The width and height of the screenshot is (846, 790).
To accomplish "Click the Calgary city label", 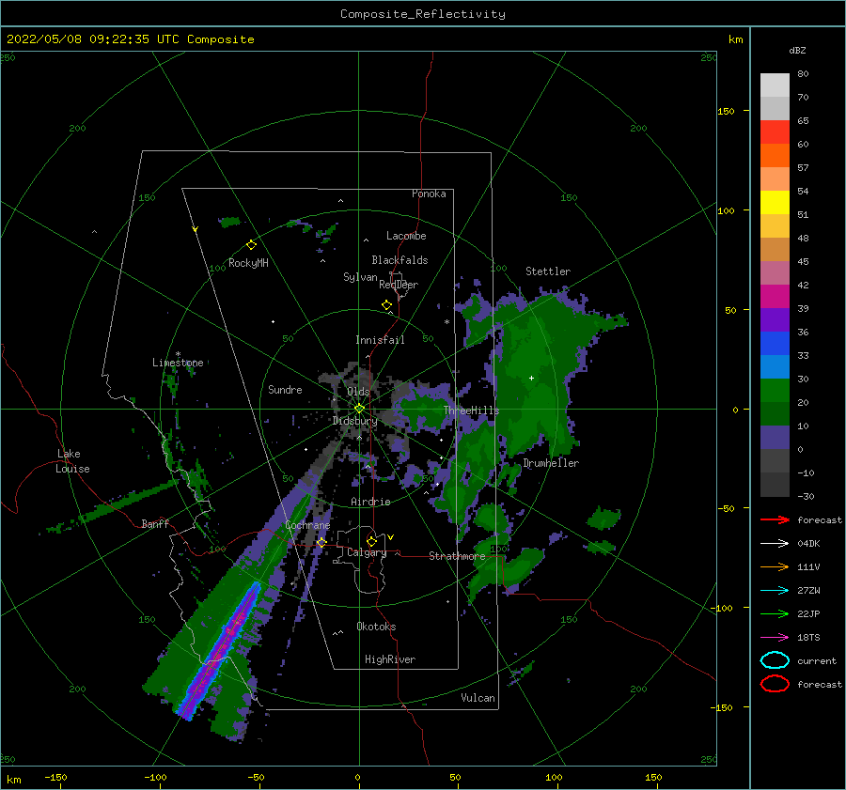I will point(367,552).
